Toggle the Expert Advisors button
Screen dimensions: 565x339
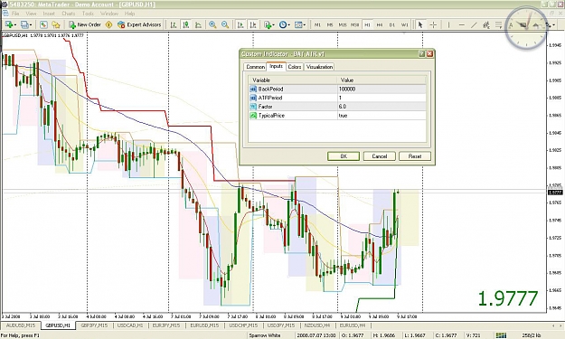pos(139,24)
